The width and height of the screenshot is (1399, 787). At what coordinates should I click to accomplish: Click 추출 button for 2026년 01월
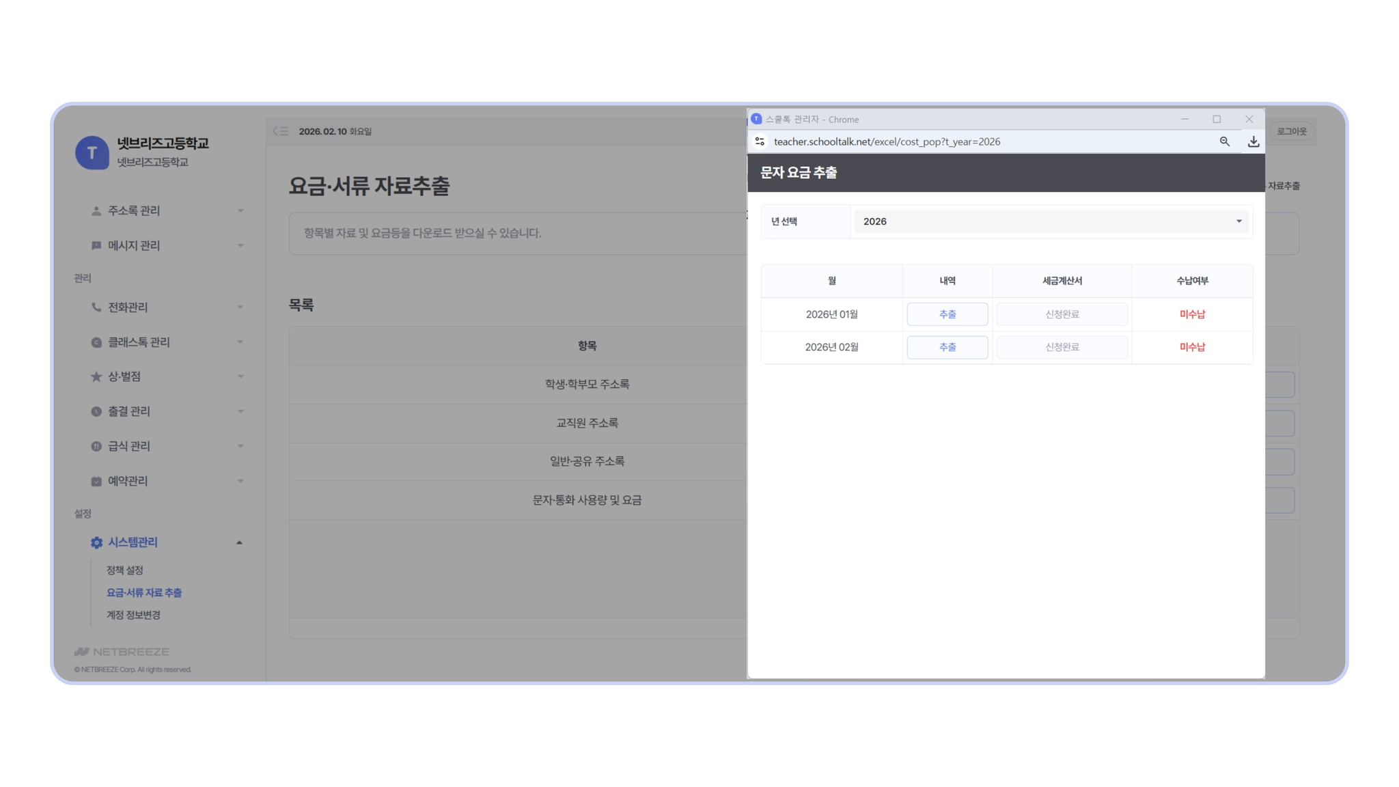[x=947, y=314]
